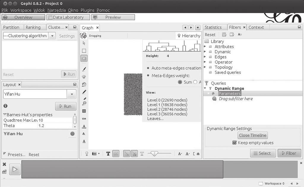Image resolution: width=304 pixels, height=187 pixels.
Task: Switch to the Ranking tab
Action: tap(33, 27)
